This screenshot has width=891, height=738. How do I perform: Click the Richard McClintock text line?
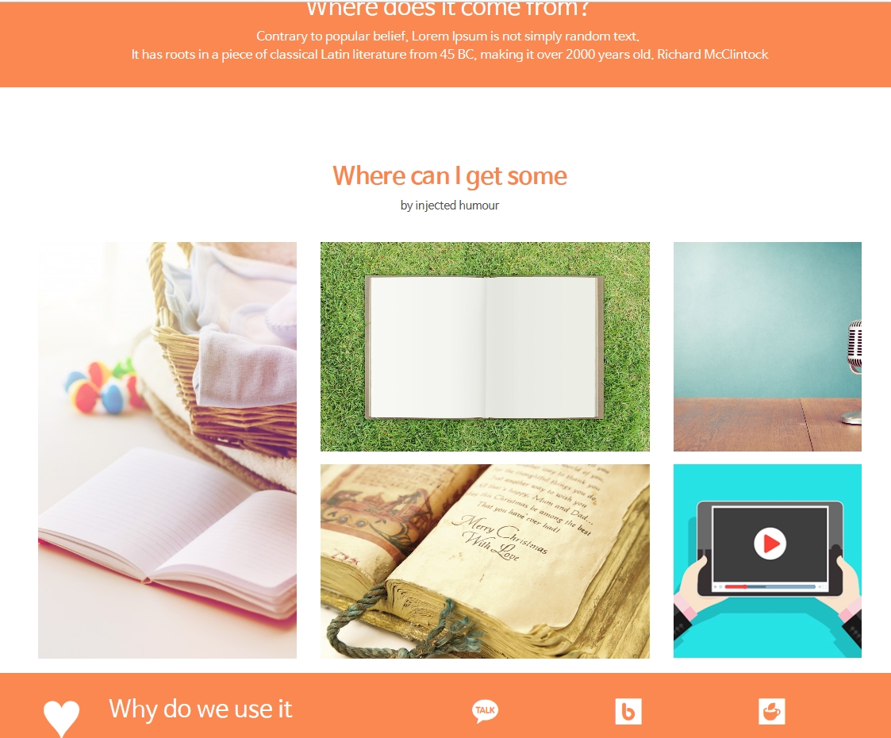coord(450,55)
